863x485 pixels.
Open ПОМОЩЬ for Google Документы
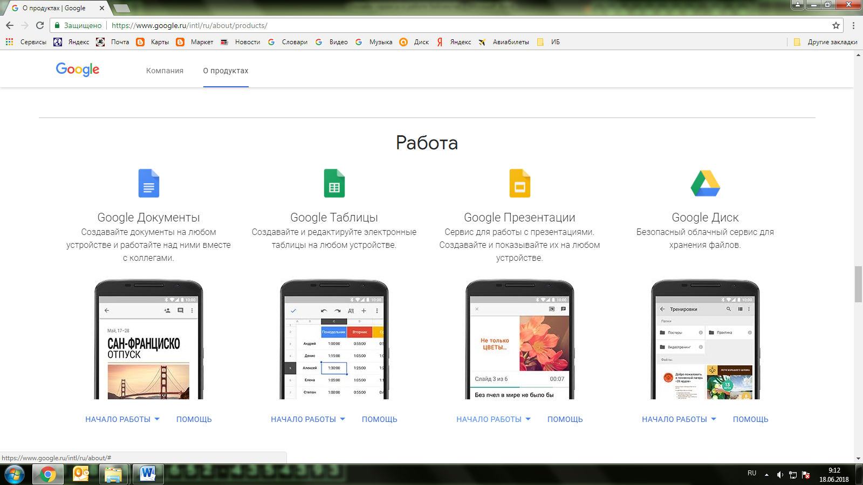(x=194, y=419)
